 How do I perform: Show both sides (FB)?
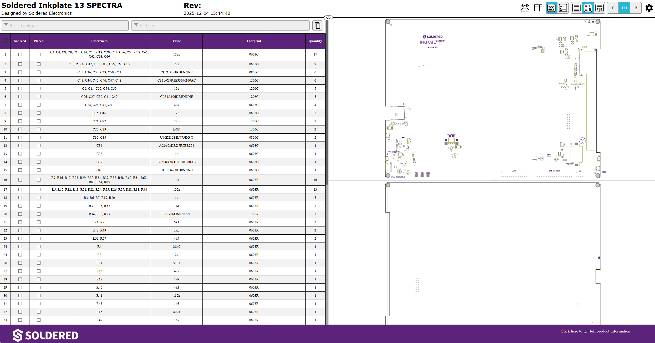(624, 8)
